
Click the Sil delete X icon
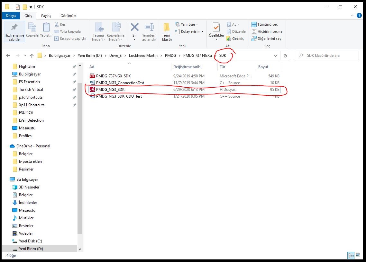click(x=134, y=27)
